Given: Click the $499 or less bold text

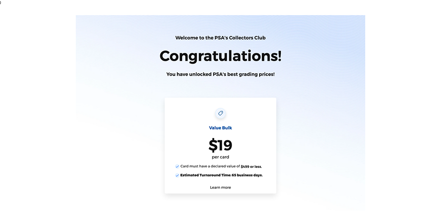Looking at the screenshot, I should (251, 167).
